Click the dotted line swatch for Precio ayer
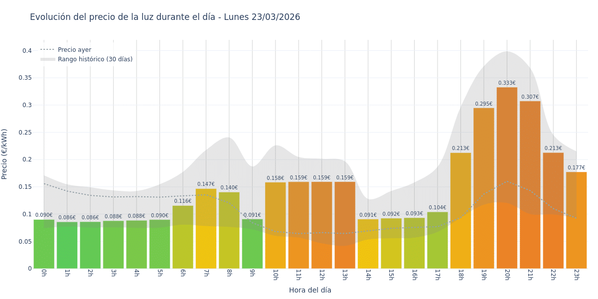Image resolution: width=598 pixels, height=299 pixels. pyautogui.click(x=47, y=50)
